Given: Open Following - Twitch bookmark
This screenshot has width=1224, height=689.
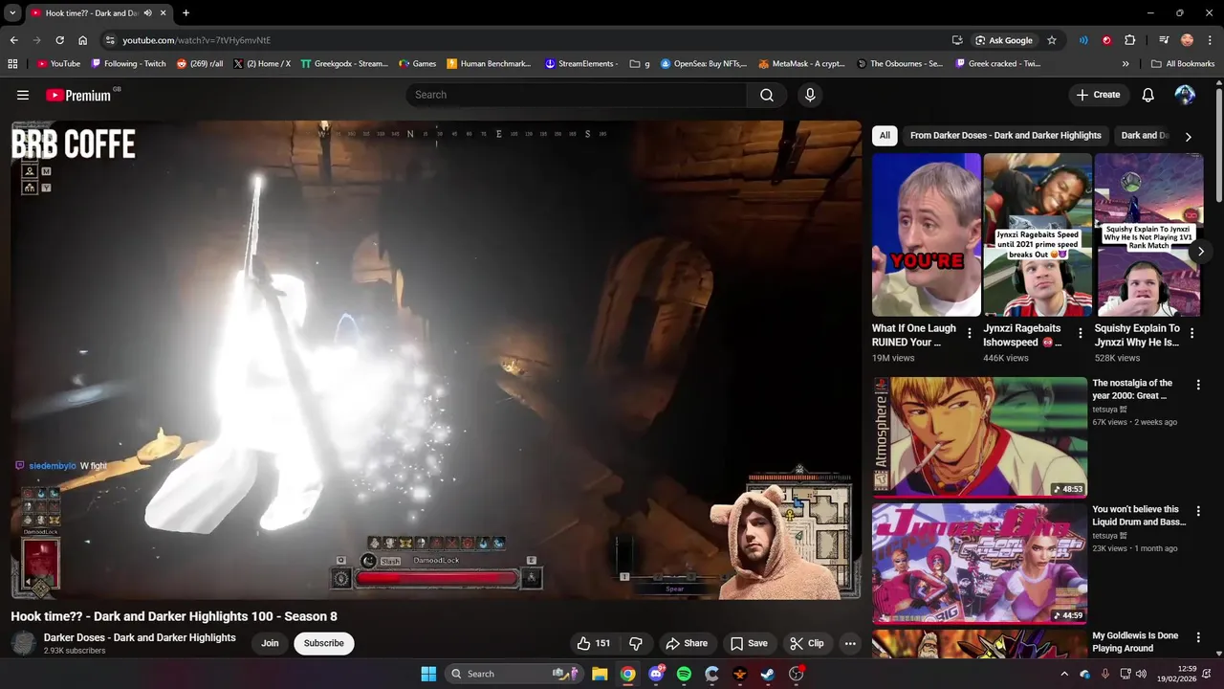Looking at the screenshot, I should 128,64.
